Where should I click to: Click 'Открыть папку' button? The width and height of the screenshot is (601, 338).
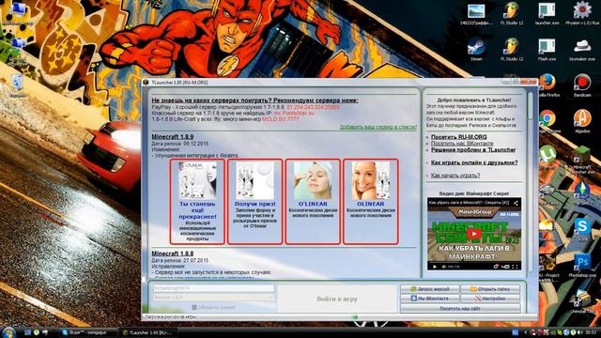click(490, 289)
